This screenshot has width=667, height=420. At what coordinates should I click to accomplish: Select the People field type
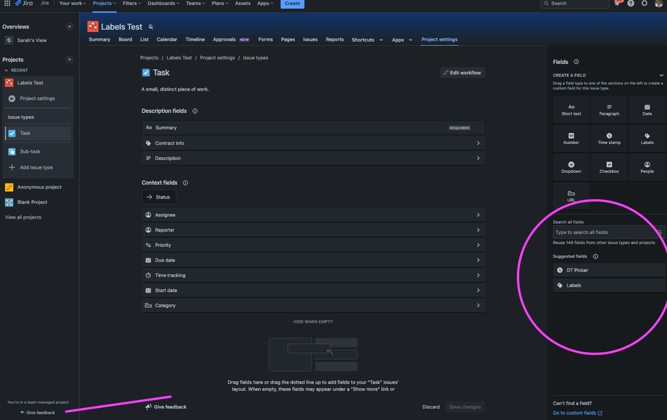point(647,167)
